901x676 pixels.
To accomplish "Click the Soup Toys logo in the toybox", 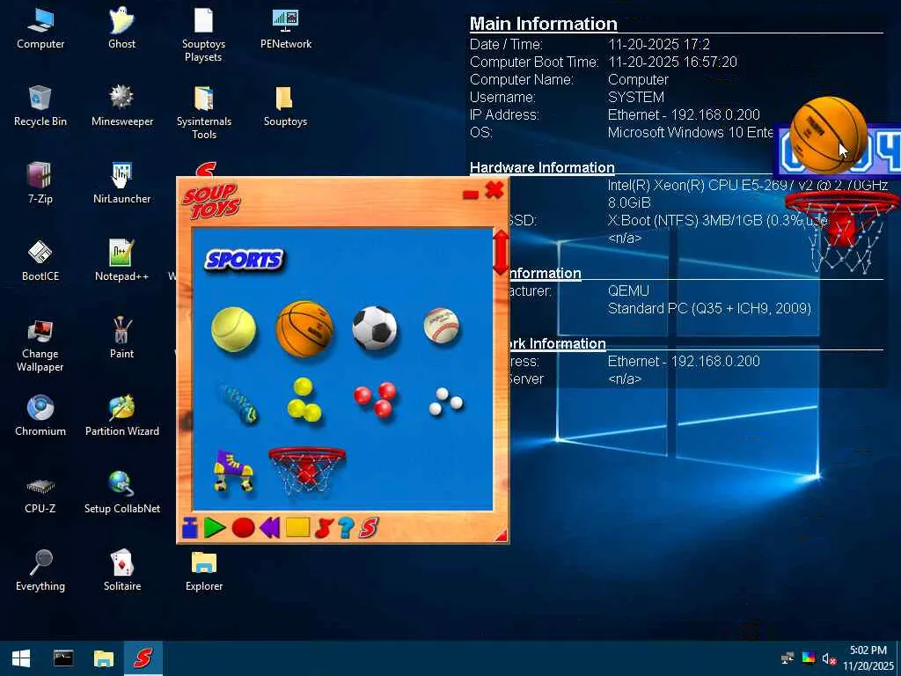I will (x=211, y=202).
